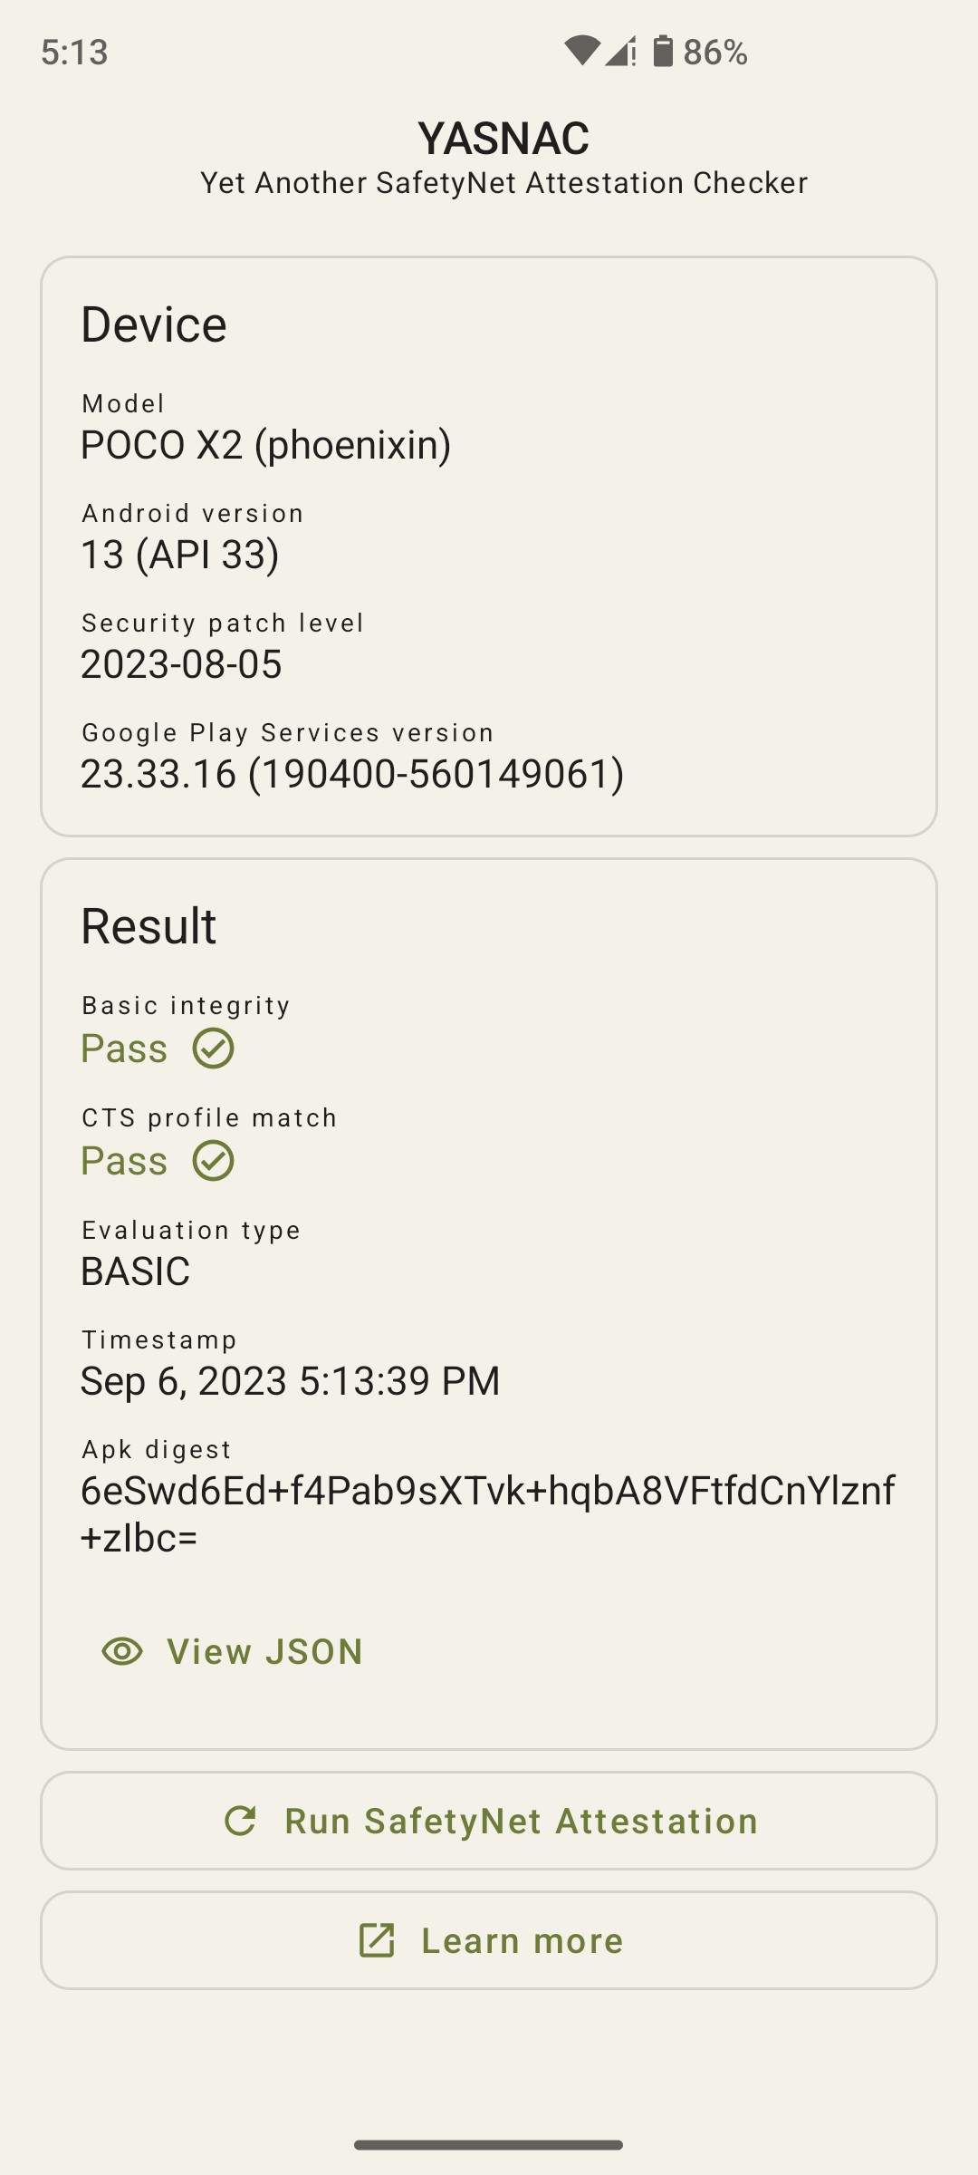The width and height of the screenshot is (978, 2175).
Task: Open the View JSON button
Action: (x=234, y=1651)
